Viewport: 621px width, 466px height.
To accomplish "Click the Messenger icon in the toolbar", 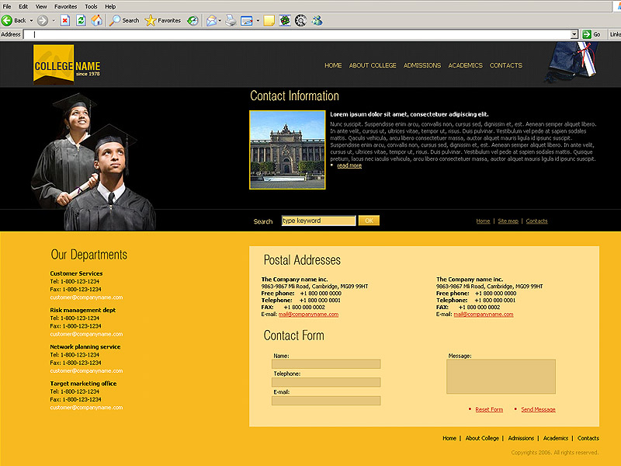I will [317, 20].
